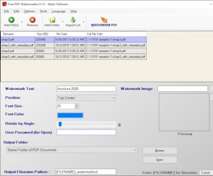This screenshot has width=213, height=176.
Task: Open the File menu
Action: (6, 12)
